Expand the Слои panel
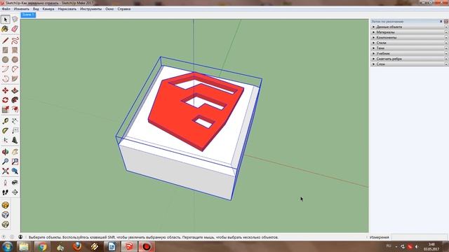Screen dimensions: 449x252 pyautogui.click(x=409, y=64)
